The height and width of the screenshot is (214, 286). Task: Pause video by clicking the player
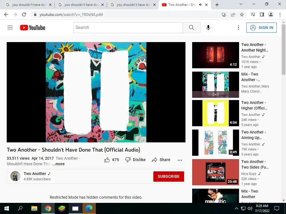(96, 92)
